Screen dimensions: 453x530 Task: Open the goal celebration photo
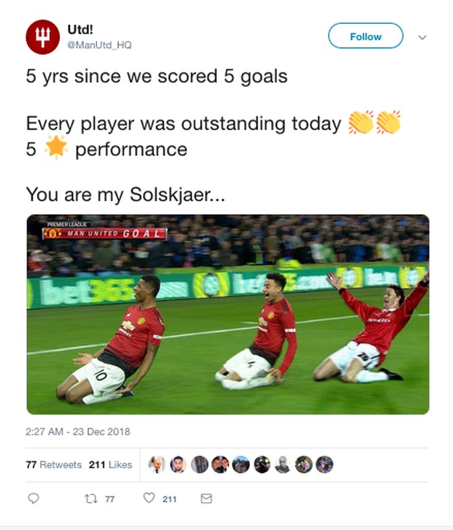pos(227,314)
